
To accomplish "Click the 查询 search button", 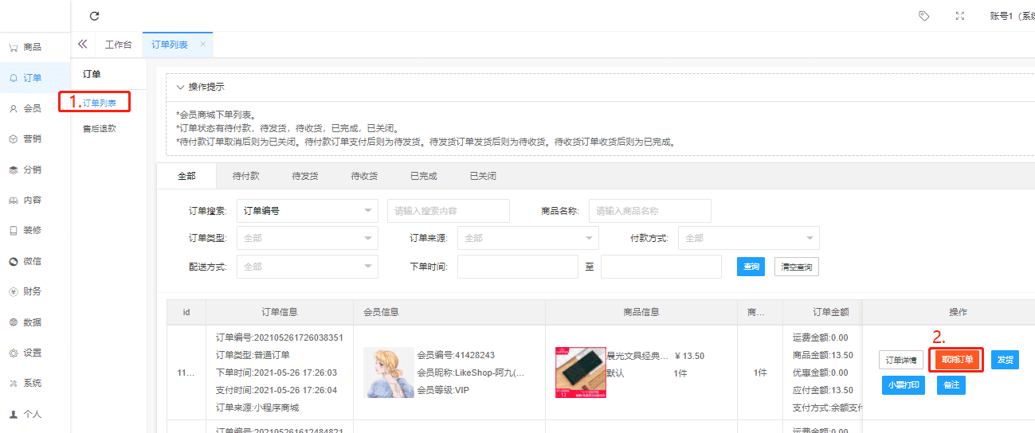I will 751,267.
